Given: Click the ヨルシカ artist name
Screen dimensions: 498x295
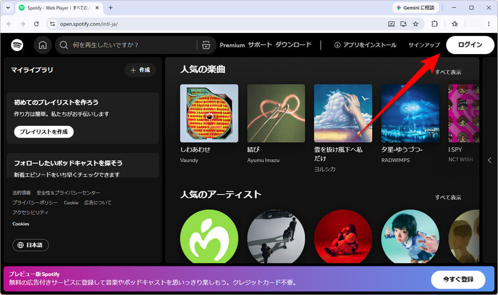Looking at the screenshot, I should pyautogui.click(x=324, y=169).
